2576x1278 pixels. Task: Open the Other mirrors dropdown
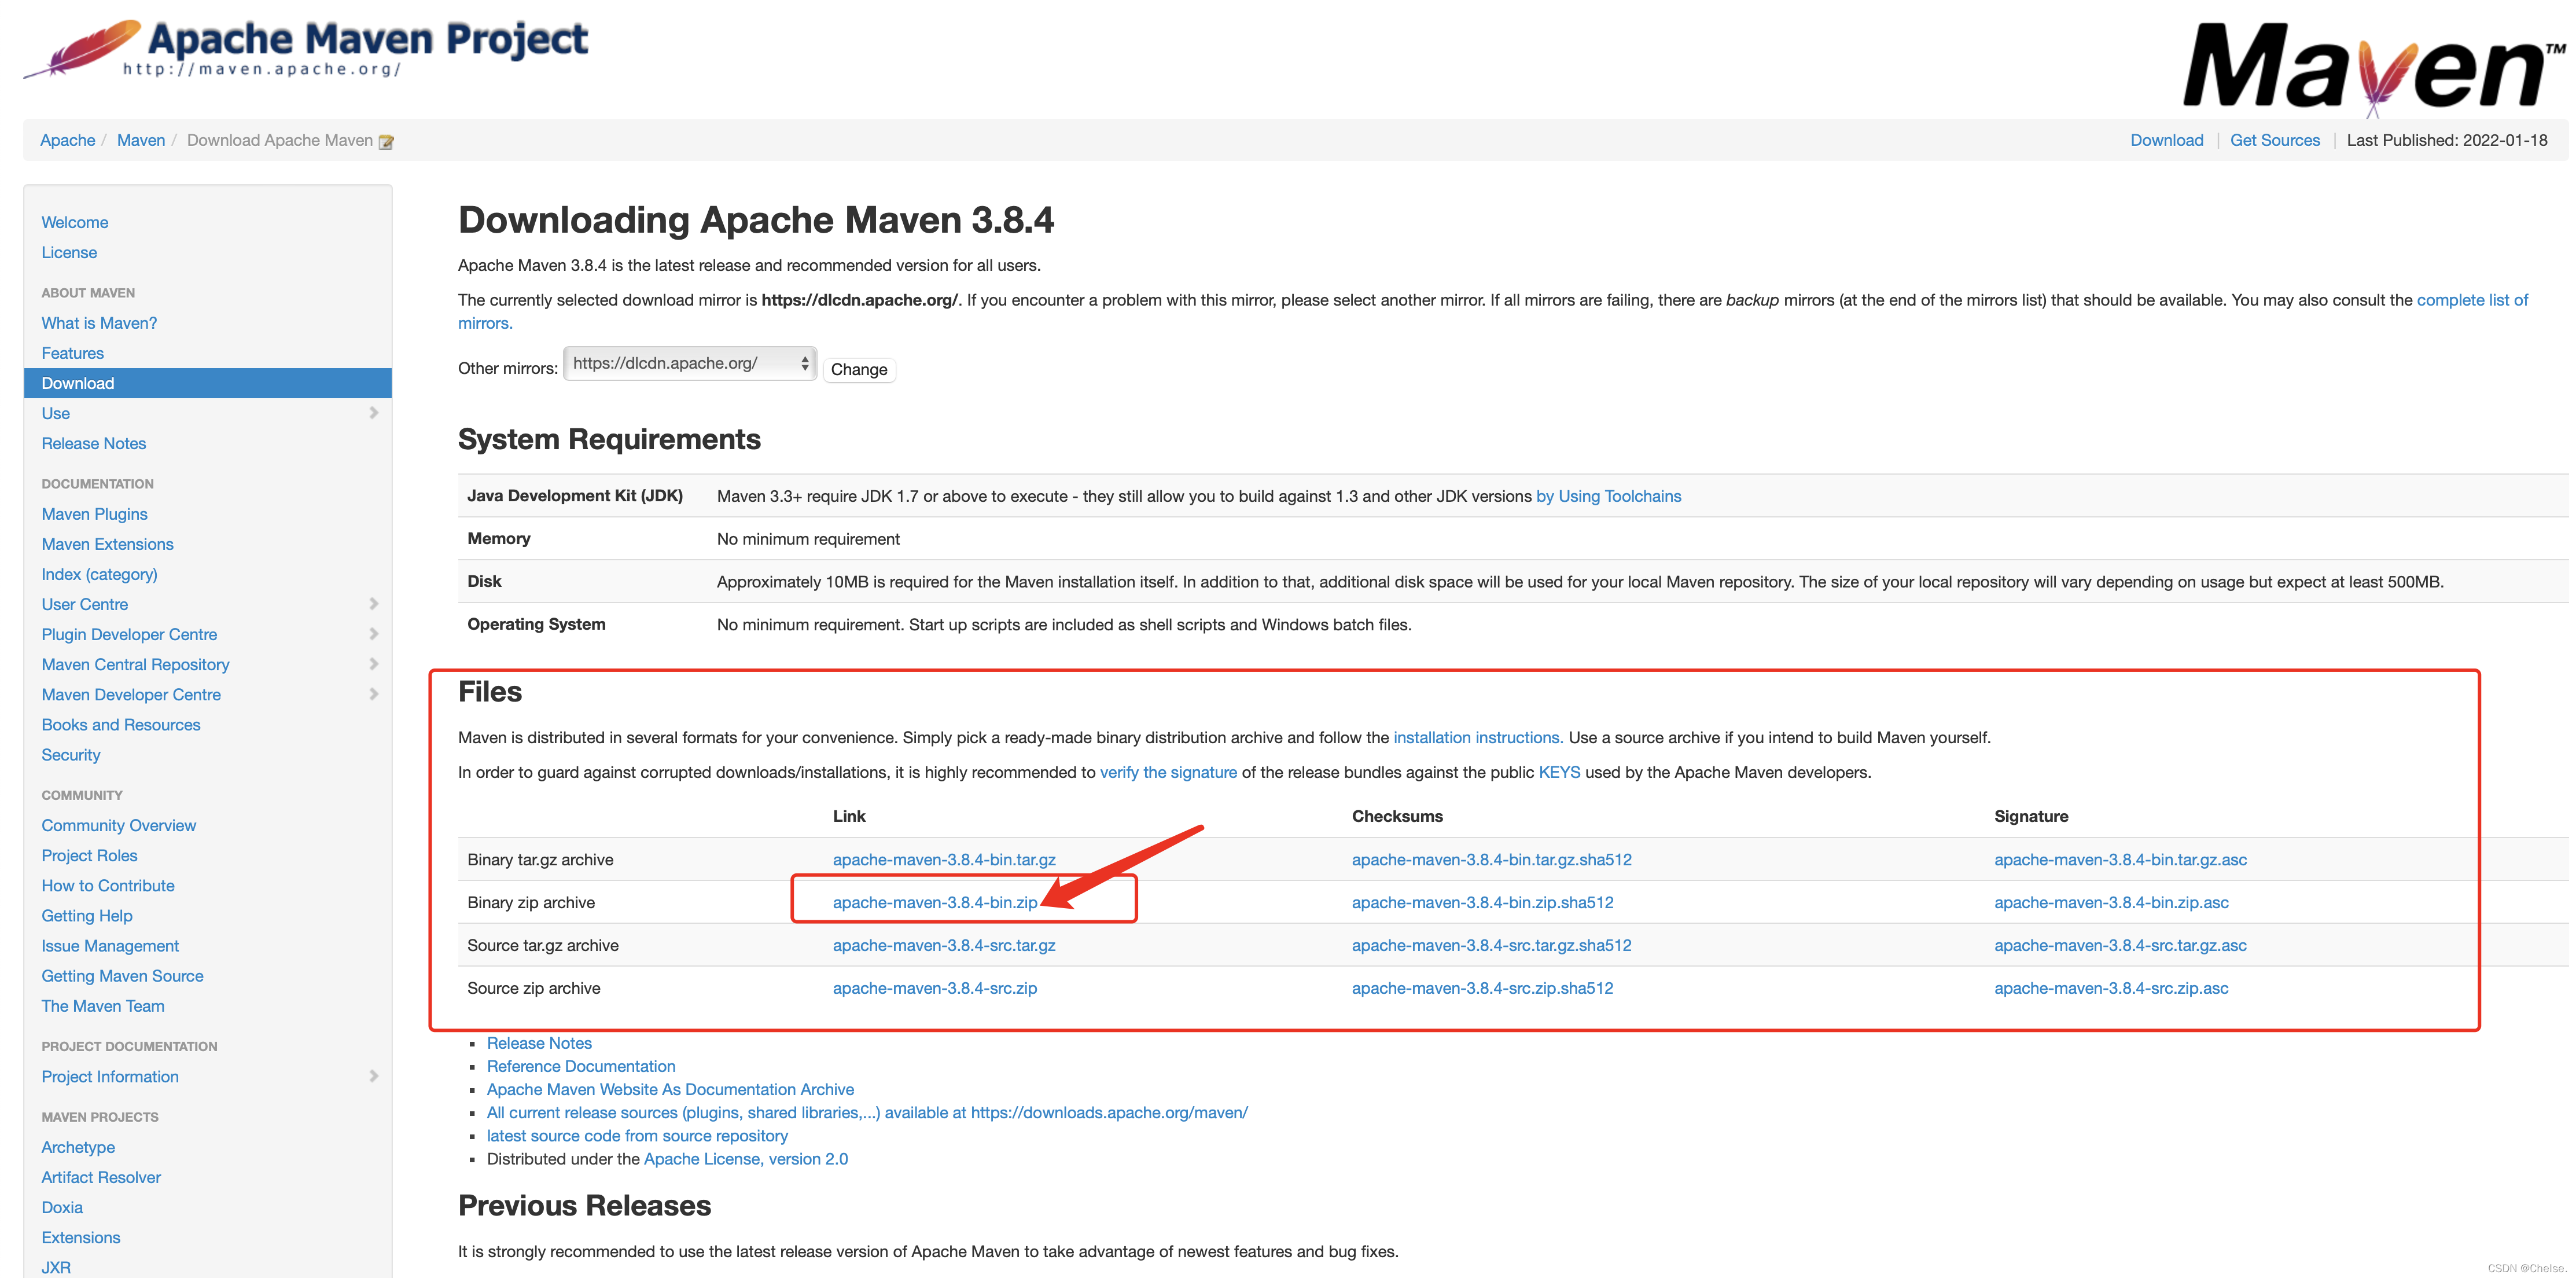689,364
